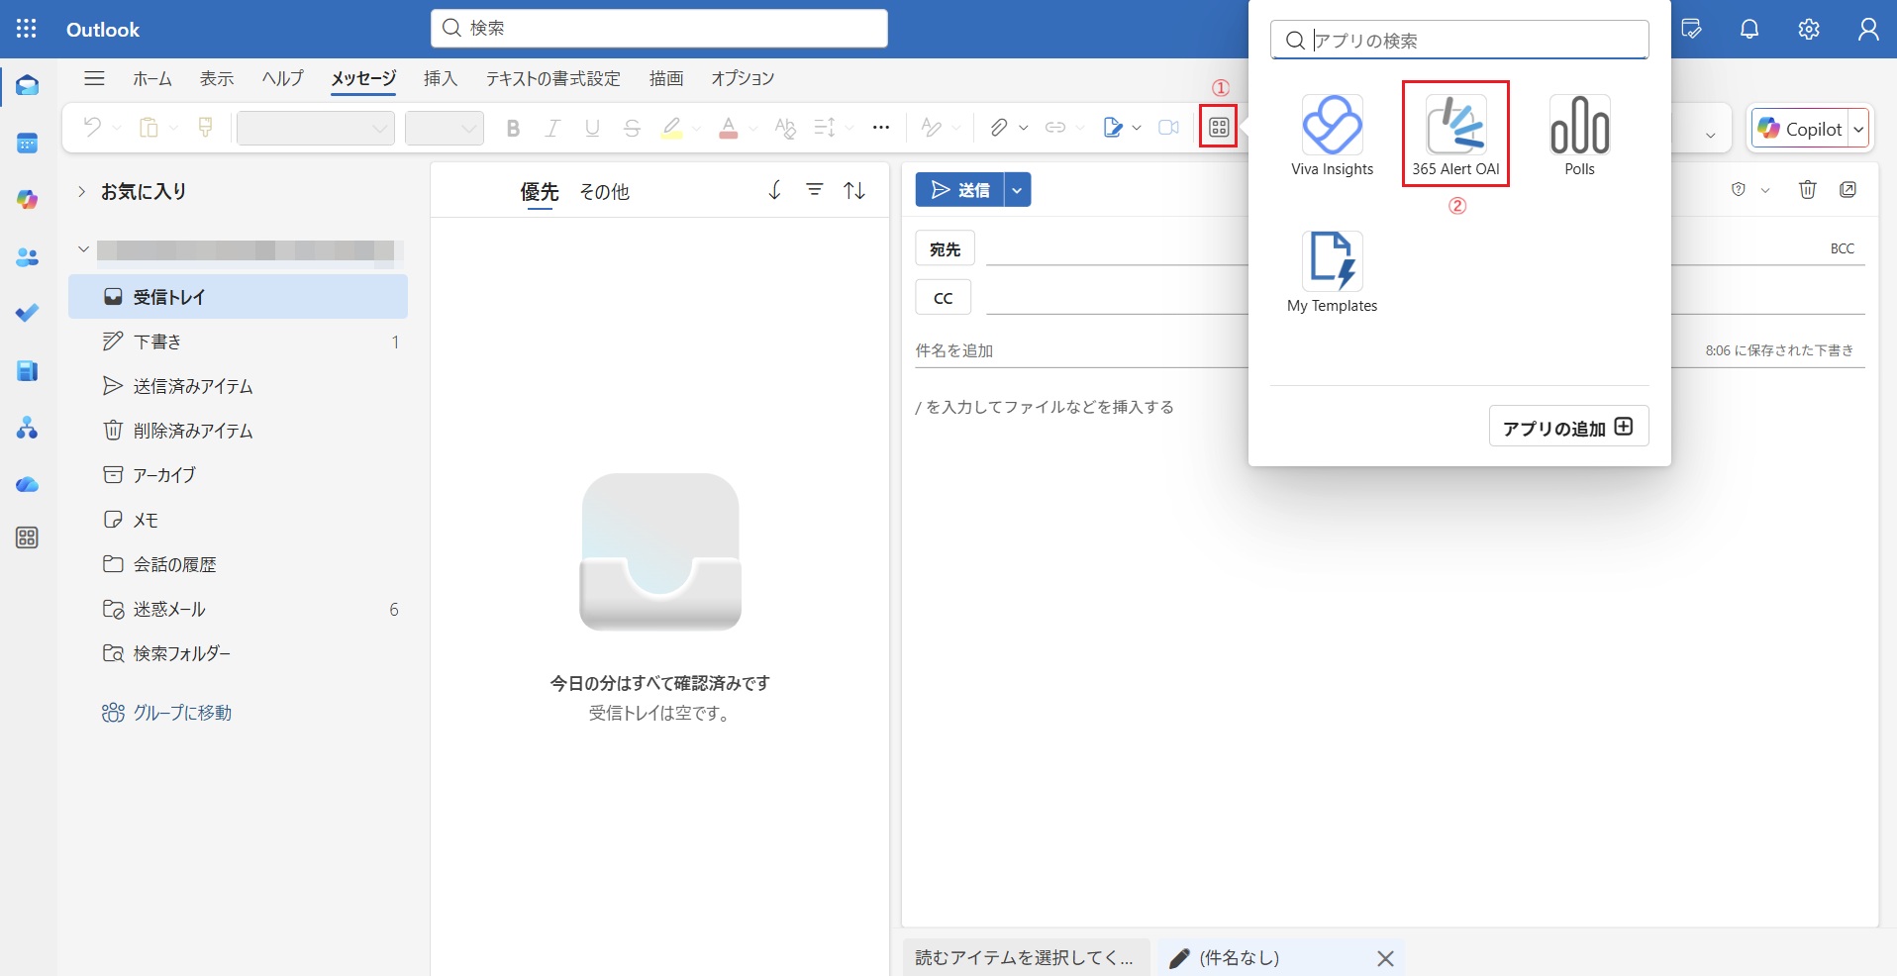Open Outlook settings gear
Screen dimensions: 1897x976
click(x=1808, y=30)
